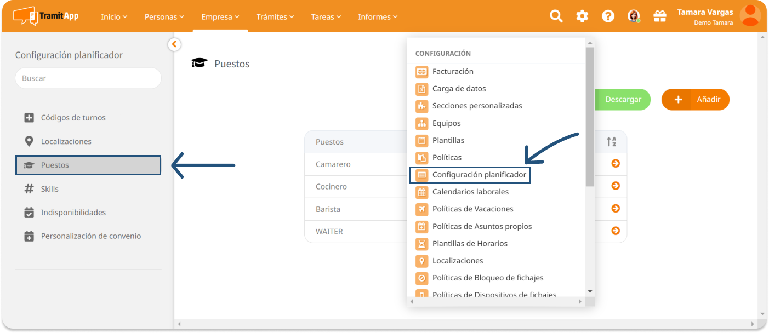
Task: Open the settings gear icon
Action: click(582, 16)
